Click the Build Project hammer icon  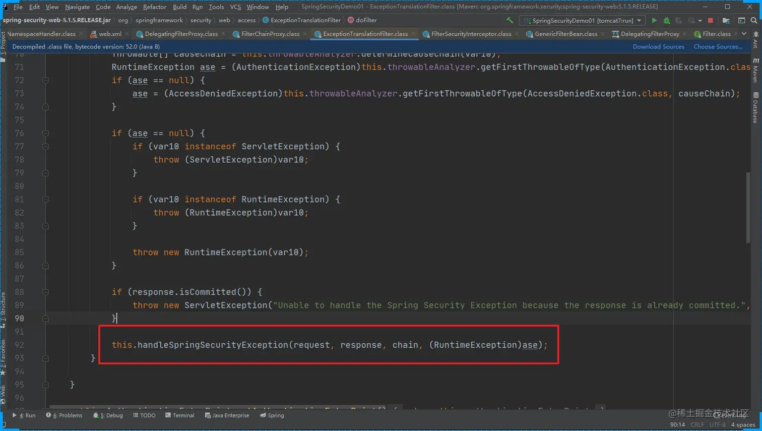pyautogui.click(x=510, y=21)
